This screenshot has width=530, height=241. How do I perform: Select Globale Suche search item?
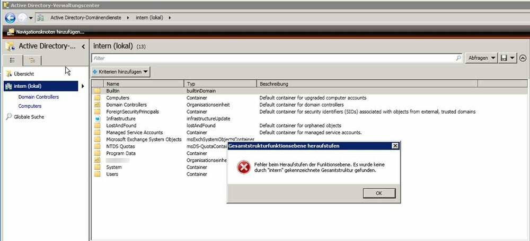click(29, 117)
